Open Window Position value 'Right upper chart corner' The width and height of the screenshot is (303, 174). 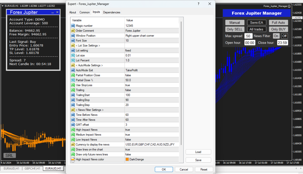click(152, 36)
